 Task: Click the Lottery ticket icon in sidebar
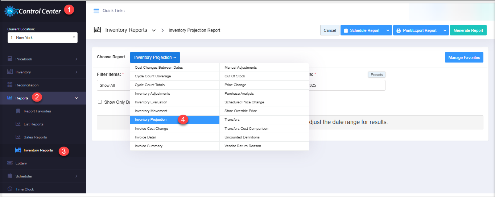click(x=10, y=163)
